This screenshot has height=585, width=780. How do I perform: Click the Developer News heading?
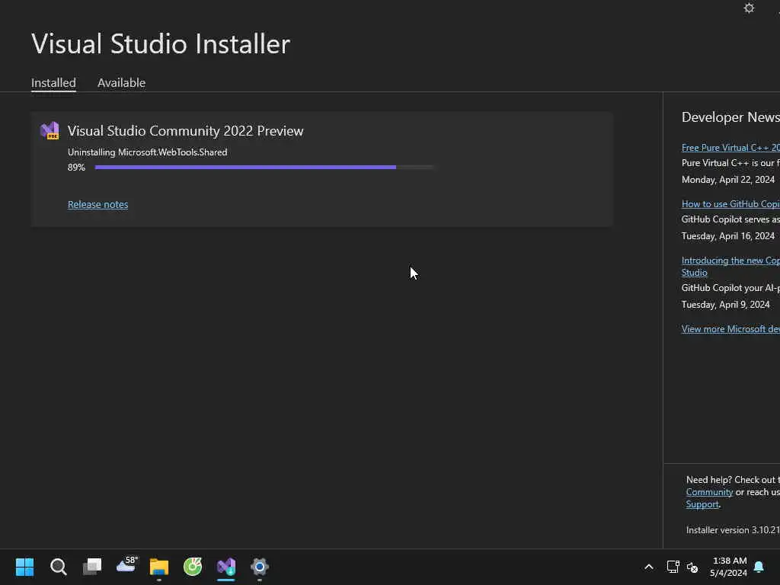click(730, 117)
